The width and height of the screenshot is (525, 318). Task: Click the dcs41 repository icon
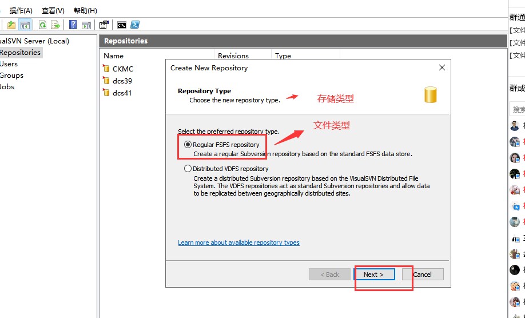point(106,93)
